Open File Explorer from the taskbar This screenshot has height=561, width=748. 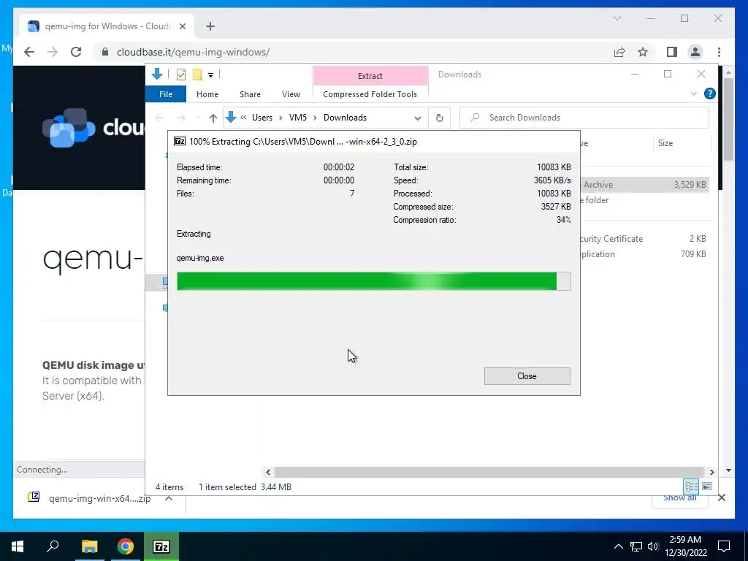(x=89, y=546)
